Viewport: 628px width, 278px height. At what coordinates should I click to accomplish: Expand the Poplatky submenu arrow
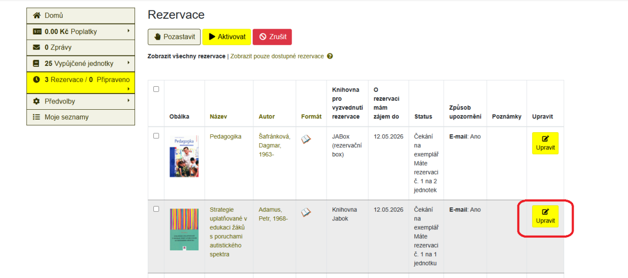[128, 31]
